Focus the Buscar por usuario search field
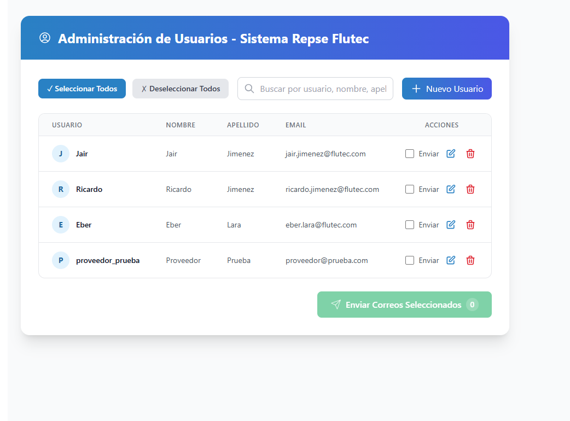This screenshot has width=570, height=421. click(x=315, y=89)
